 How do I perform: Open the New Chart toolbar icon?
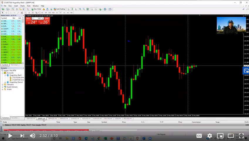[x=3, y=9]
